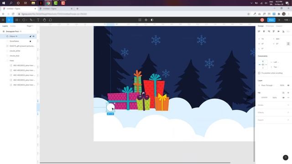This screenshot has width=292, height=164.
Task: Select the Move tool
Action: tap(9, 20)
